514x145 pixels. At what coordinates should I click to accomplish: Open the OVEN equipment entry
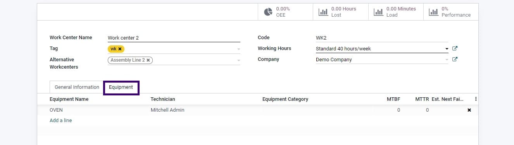(56, 110)
